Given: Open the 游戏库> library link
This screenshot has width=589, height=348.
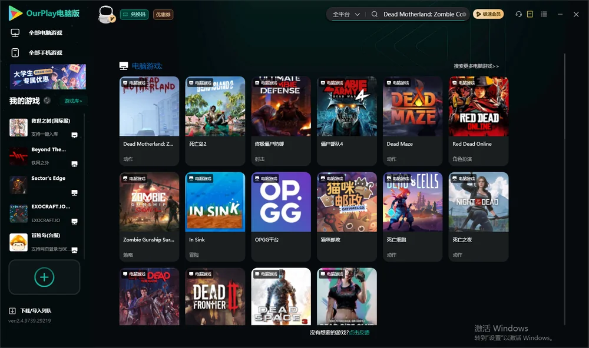Looking at the screenshot, I should point(73,101).
